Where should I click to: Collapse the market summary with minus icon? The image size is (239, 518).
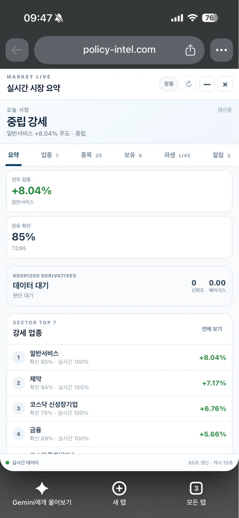pos(207,84)
